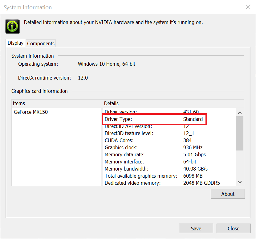This screenshot has width=256, height=239.
Task: Click the Operating system label
Action: pos(38,64)
